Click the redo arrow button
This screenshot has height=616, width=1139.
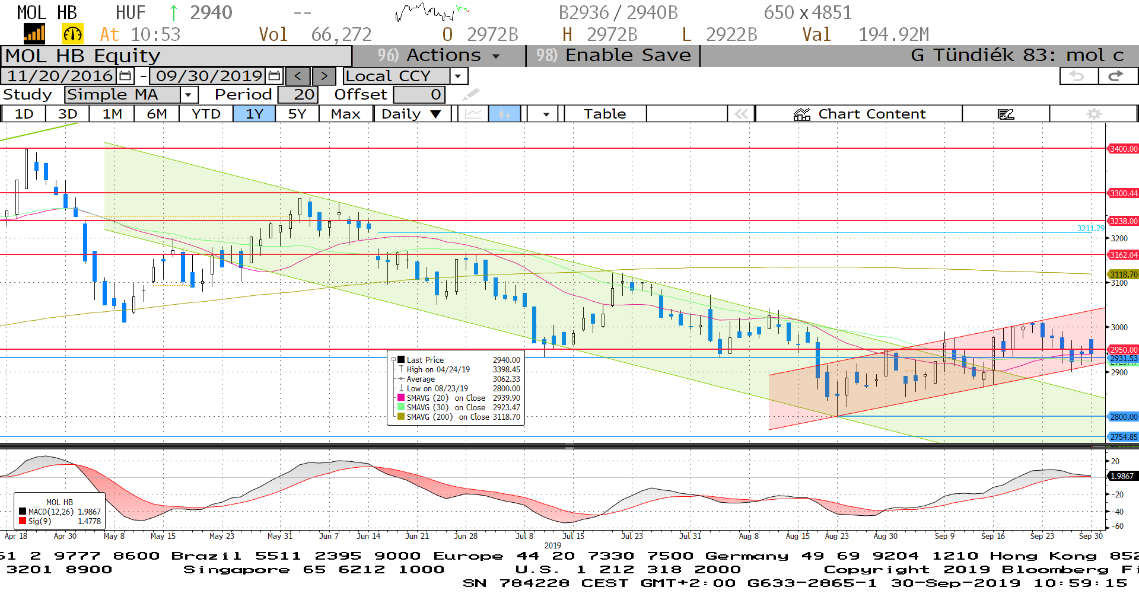click(1117, 76)
